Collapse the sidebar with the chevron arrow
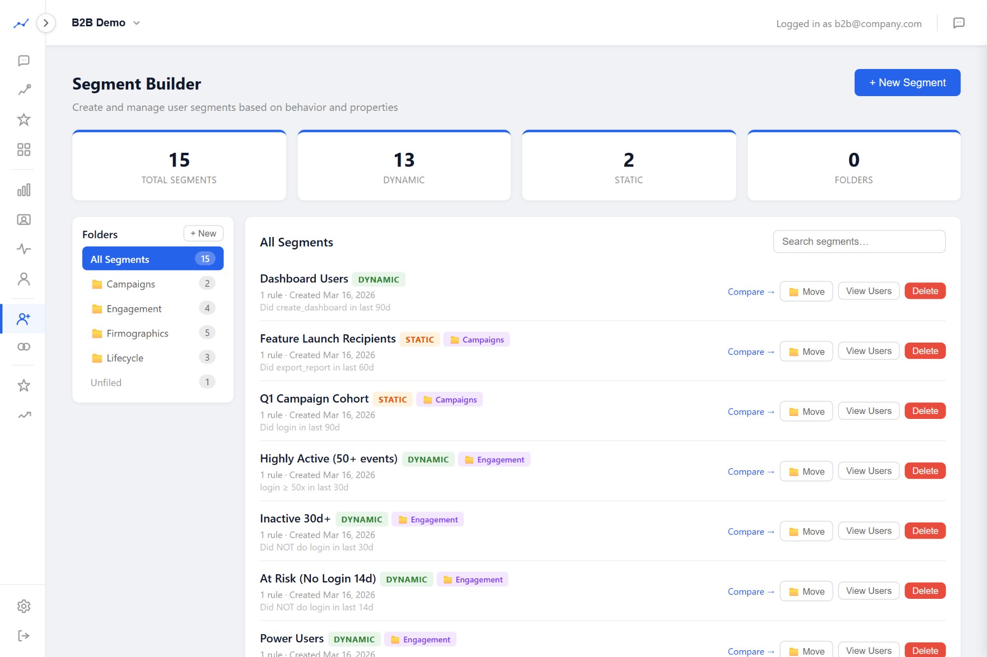Screen dimensions: 987x657 (46, 23)
